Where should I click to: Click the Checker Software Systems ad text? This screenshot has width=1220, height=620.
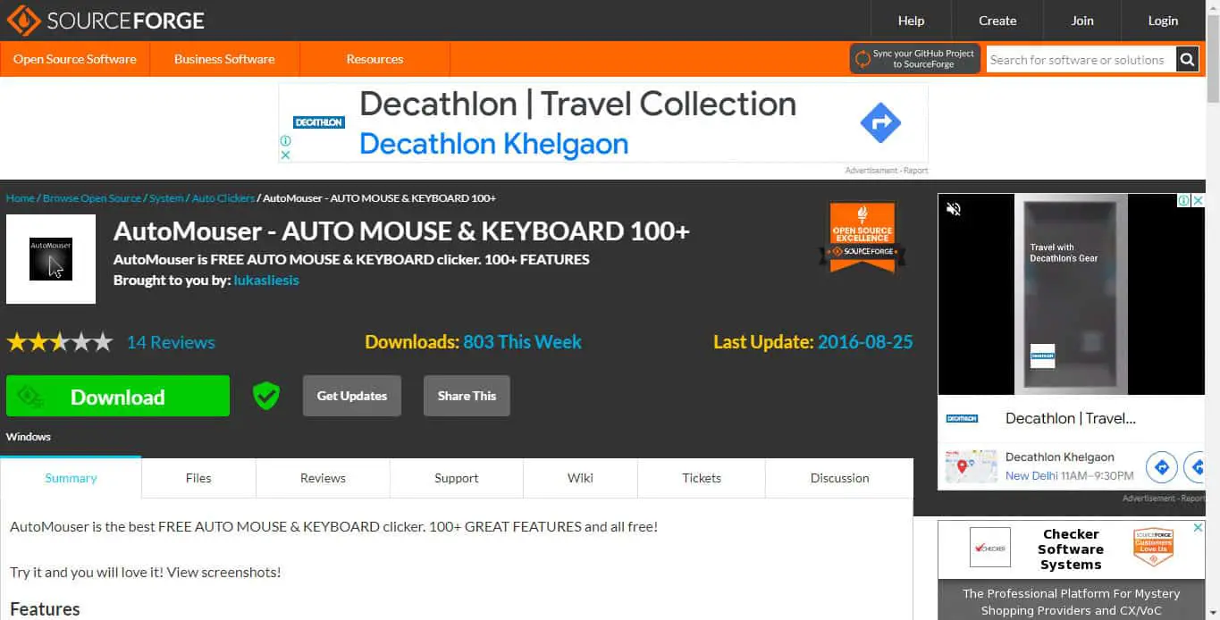click(1071, 549)
